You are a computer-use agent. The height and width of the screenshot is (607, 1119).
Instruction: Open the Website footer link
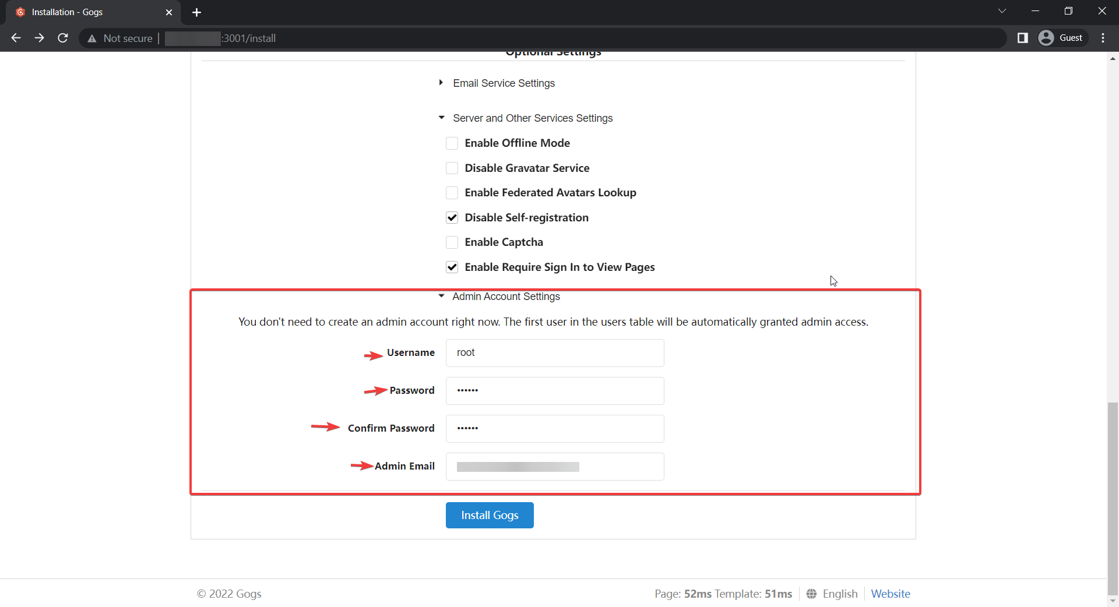[891, 594]
